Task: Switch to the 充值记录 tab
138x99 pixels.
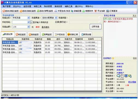Action: click(x=8, y=34)
